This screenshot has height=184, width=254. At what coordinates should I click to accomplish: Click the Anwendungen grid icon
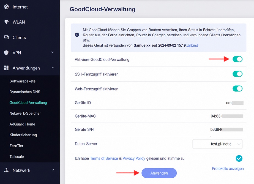click(x=6, y=68)
